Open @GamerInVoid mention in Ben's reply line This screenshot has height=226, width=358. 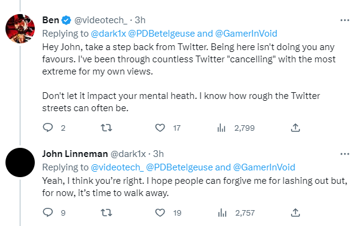point(246,34)
